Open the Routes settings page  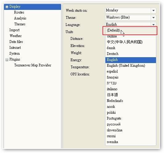coord(19,12)
